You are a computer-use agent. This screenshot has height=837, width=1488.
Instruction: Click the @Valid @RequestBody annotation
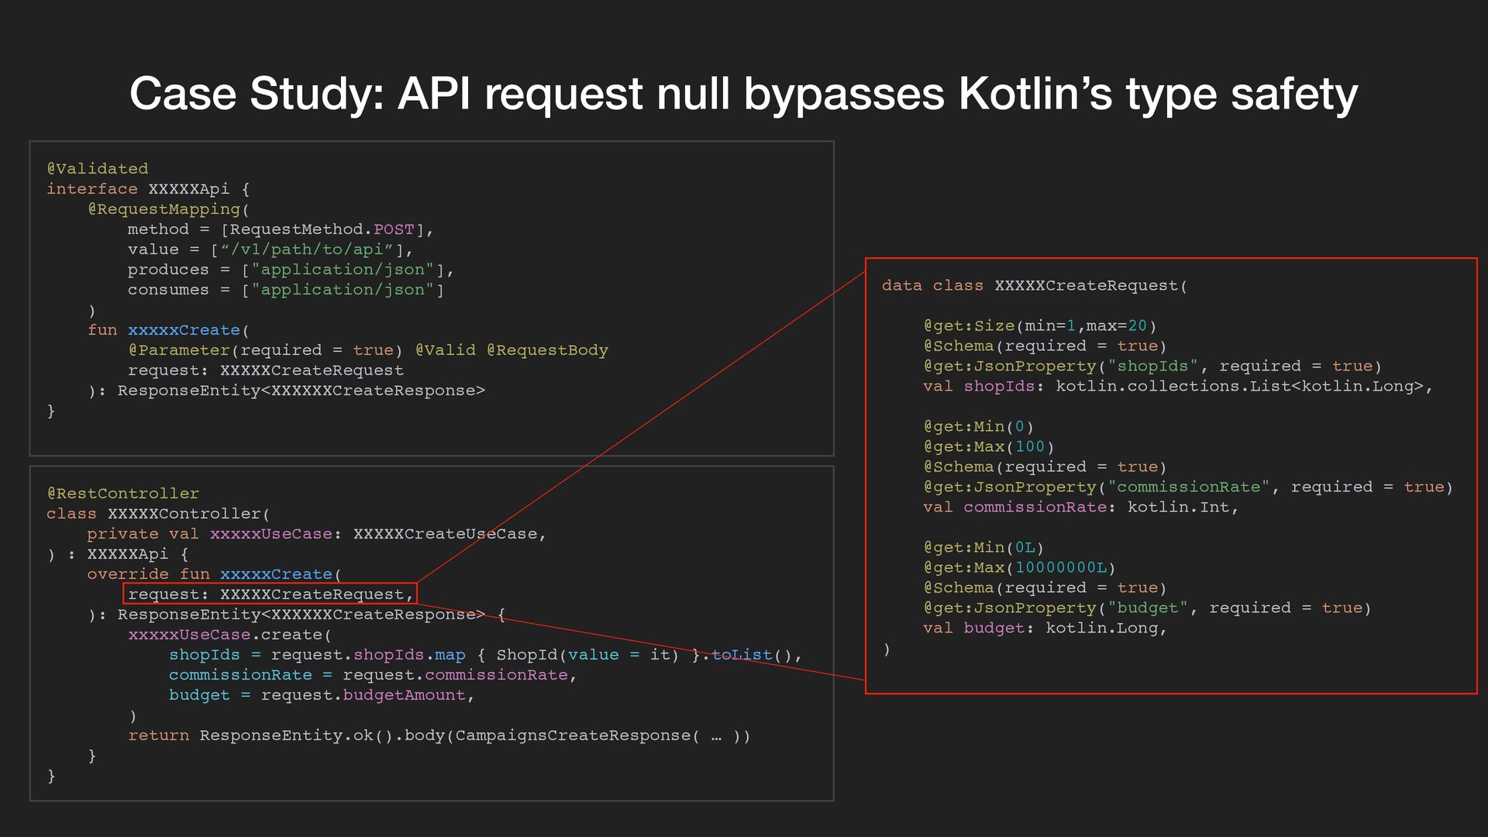[511, 350]
